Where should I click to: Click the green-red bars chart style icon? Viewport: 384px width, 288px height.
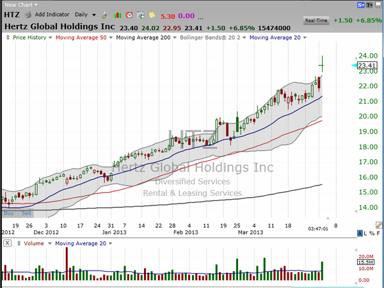tap(118, 15)
